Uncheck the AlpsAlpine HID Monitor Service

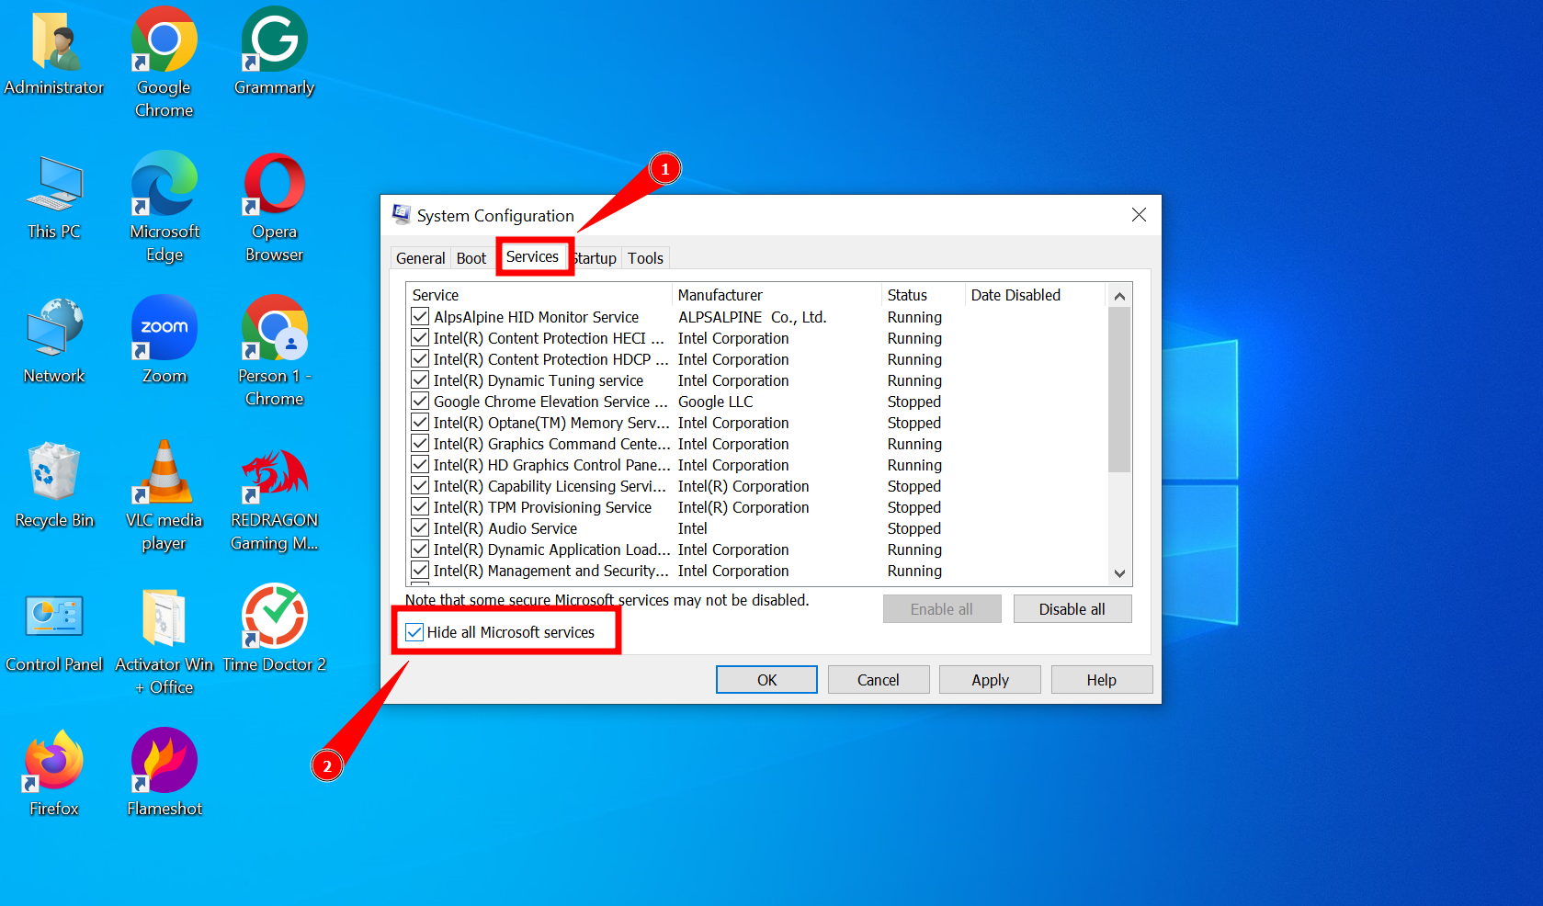tap(419, 316)
